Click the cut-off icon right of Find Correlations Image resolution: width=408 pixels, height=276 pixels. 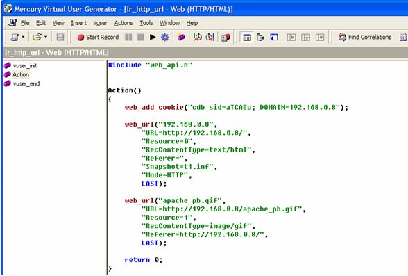tap(403, 38)
